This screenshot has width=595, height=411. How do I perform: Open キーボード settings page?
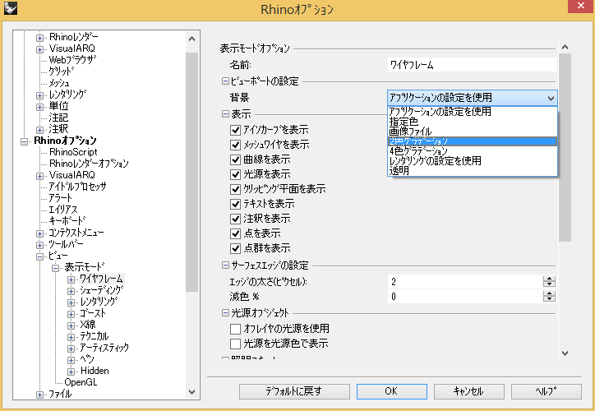click(67, 221)
